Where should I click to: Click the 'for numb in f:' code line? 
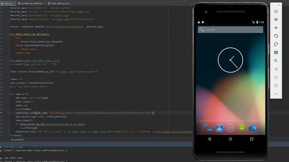click(x=19, y=94)
